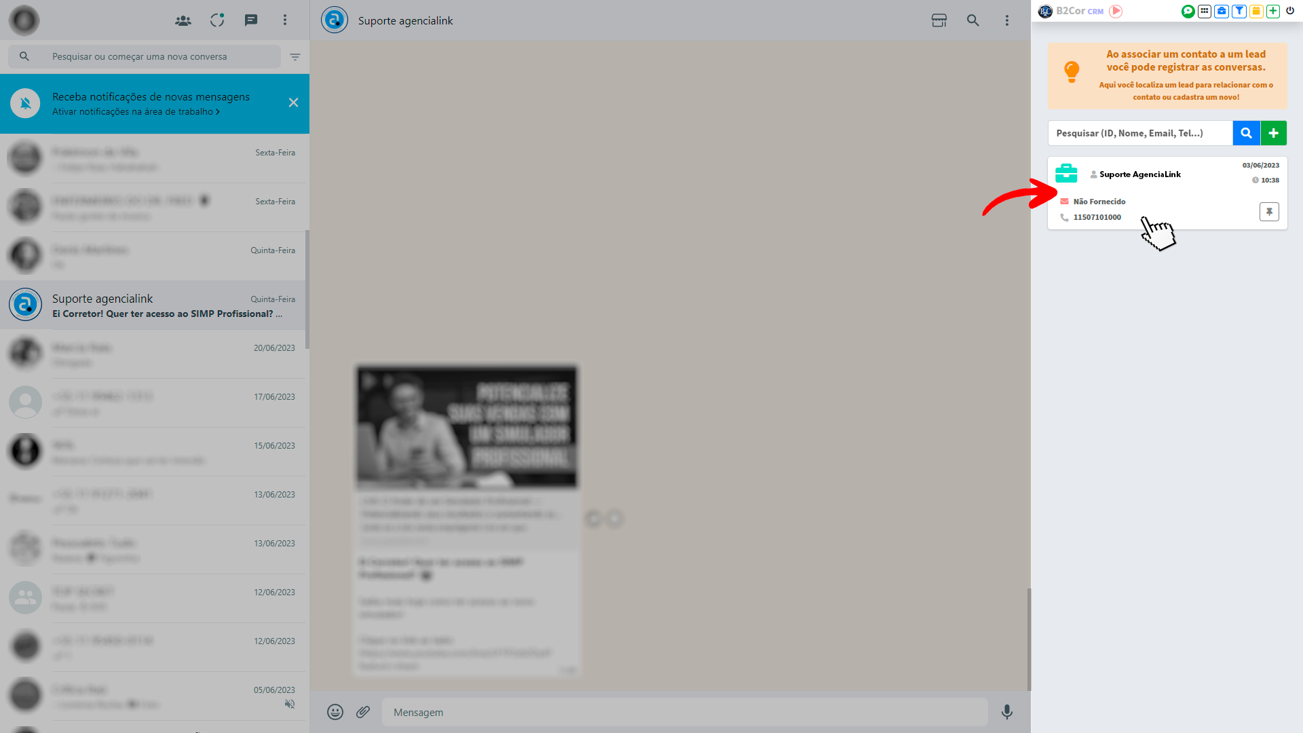The height and width of the screenshot is (733, 1303).
Task: Click the blue funnel filter icon
Action: coord(1239,11)
